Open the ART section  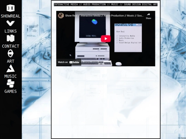click(11, 61)
